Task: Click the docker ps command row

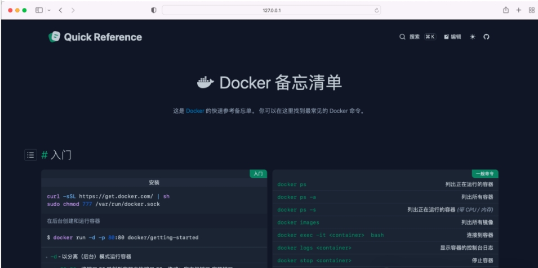Action: click(x=385, y=184)
